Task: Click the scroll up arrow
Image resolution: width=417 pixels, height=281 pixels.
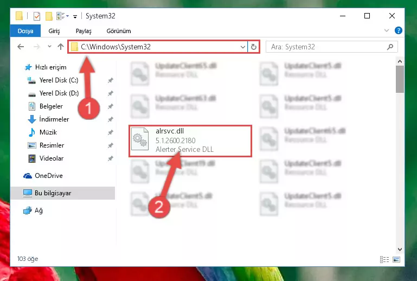Action: (x=400, y=61)
